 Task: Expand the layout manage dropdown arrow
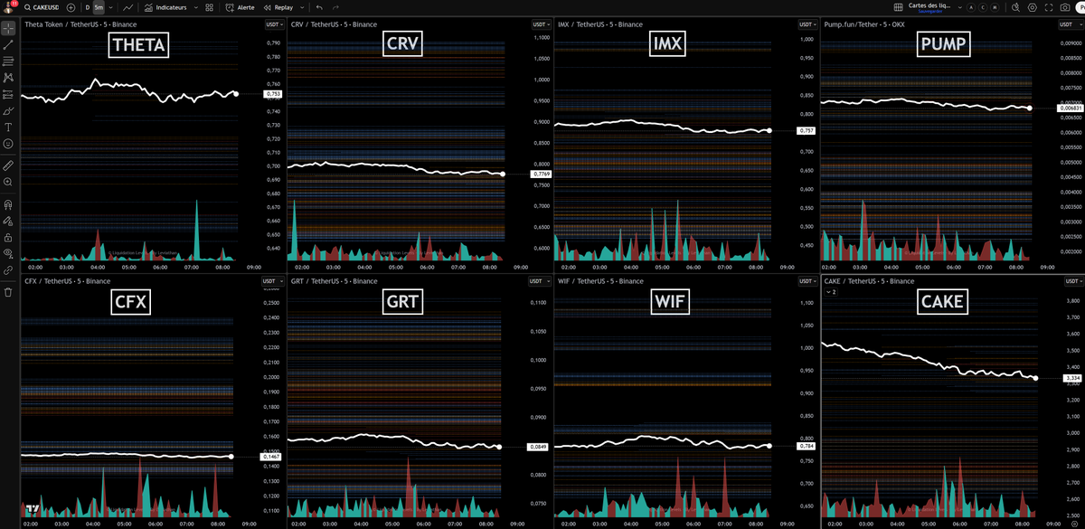pos(960,7)
